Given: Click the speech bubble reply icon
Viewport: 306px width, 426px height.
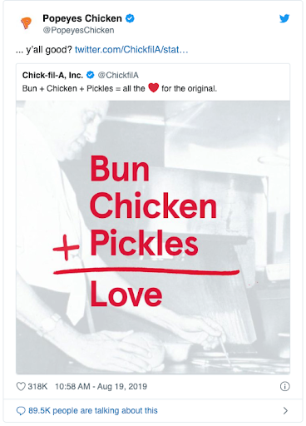Looking at the screenshot, I should pos(21,411).
